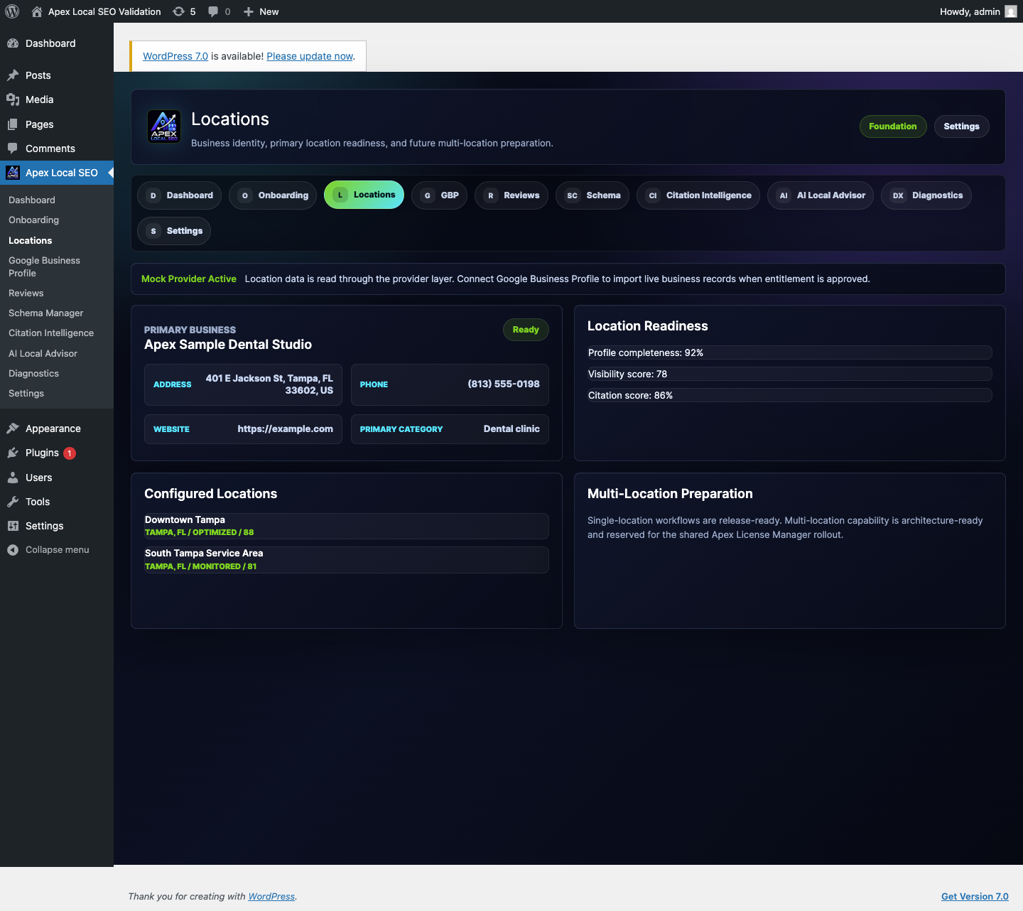The image size is (1023, 911).
Task: Click the Profile completeness progress bar
Action: 789,352
